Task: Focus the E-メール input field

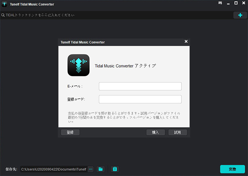Action: (x=140, y=86)
